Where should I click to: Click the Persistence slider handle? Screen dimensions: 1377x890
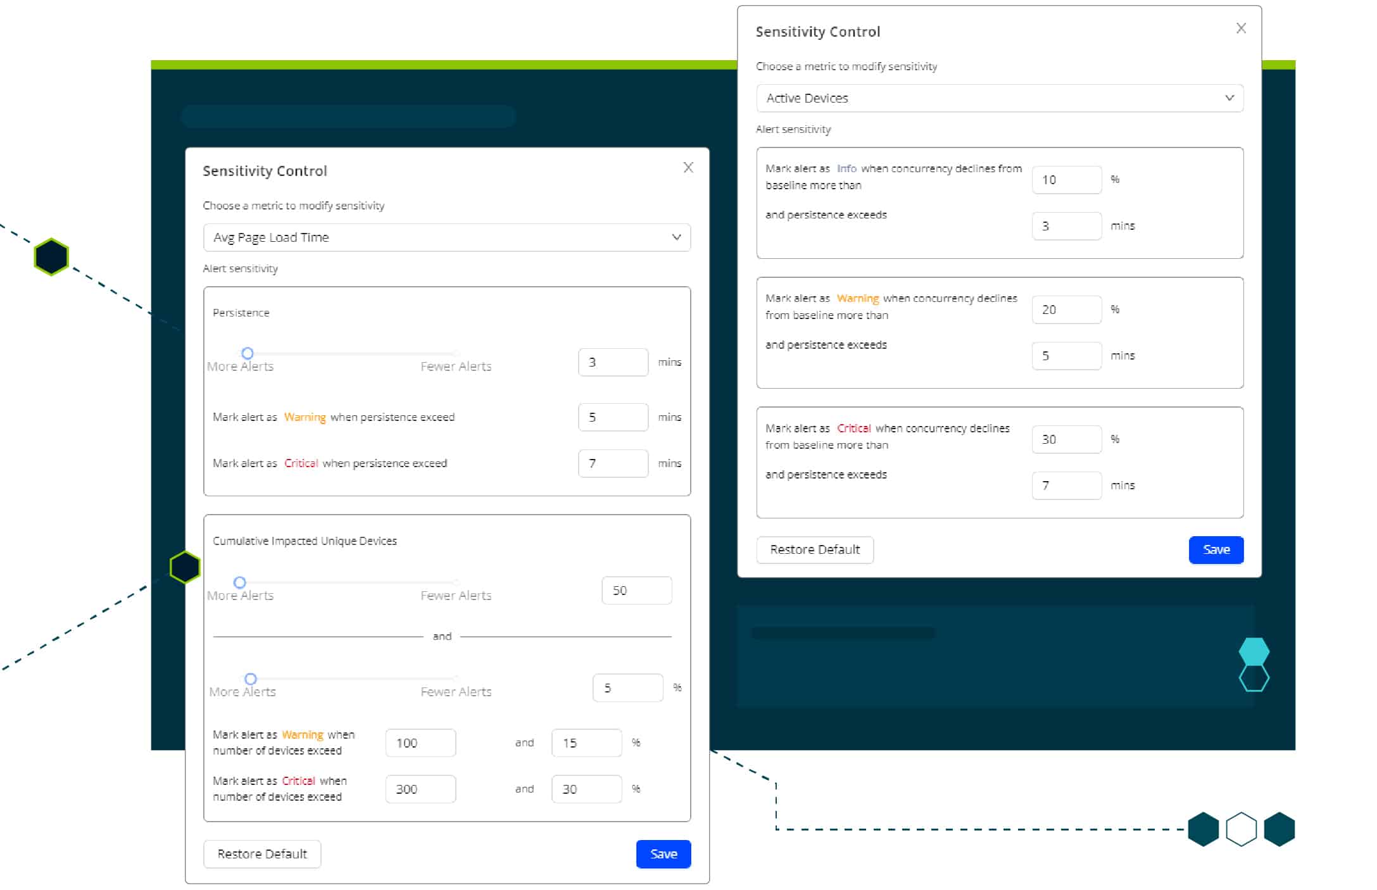click(248, 353)
